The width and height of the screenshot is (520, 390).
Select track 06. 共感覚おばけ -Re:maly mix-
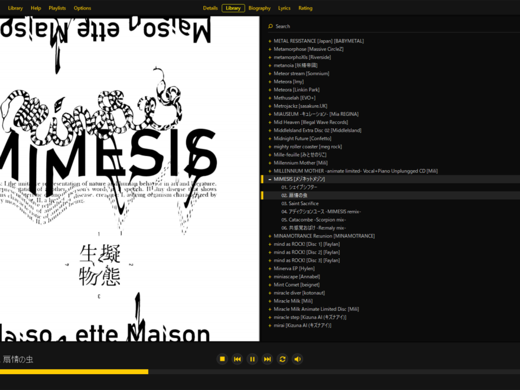[314, 228]
